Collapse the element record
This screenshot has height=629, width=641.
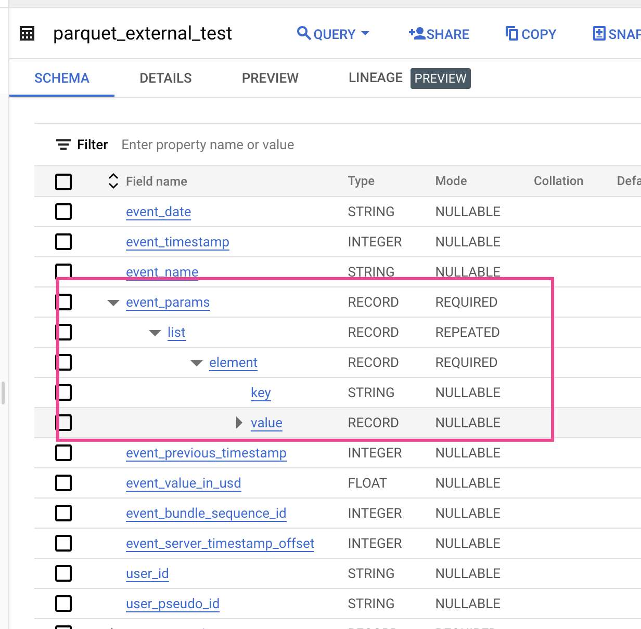click(x=197, y=363)
